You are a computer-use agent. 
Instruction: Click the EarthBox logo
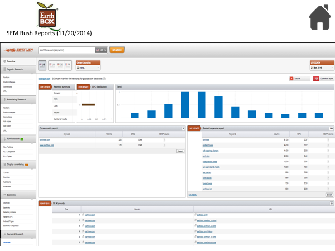click(47, 16)
